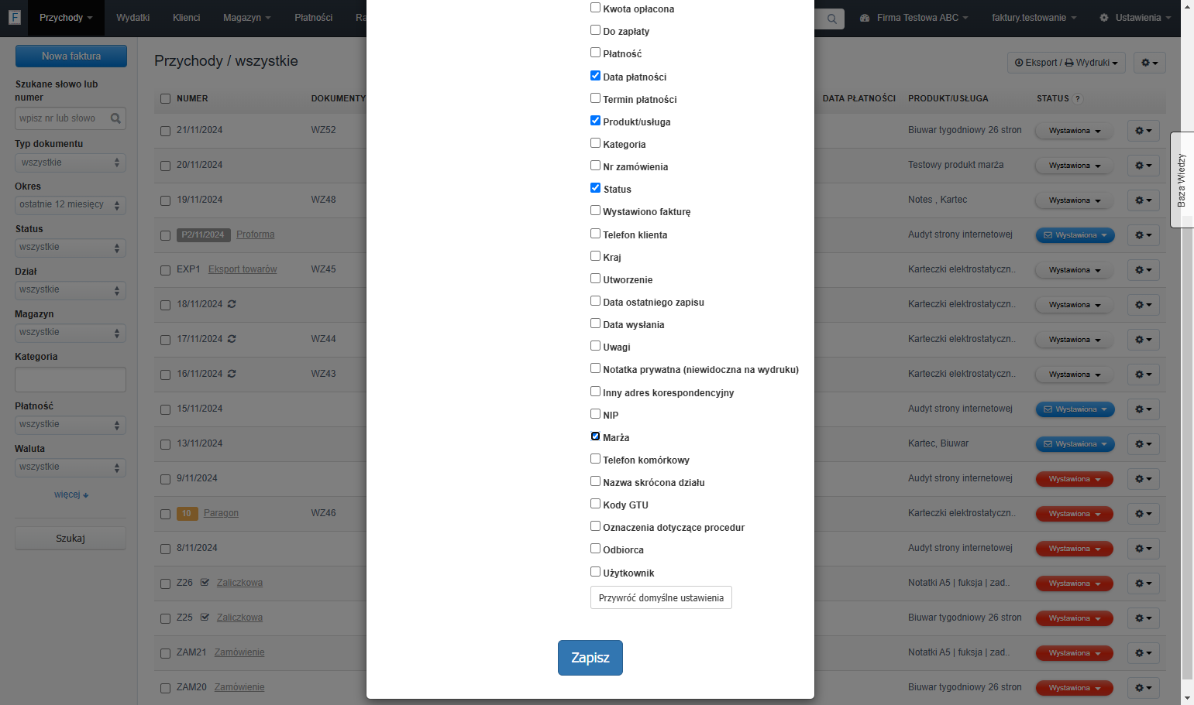Click the gear icon beside Eksport / Wydruki
This screenshot has width=1194, height=705.
1149,63
